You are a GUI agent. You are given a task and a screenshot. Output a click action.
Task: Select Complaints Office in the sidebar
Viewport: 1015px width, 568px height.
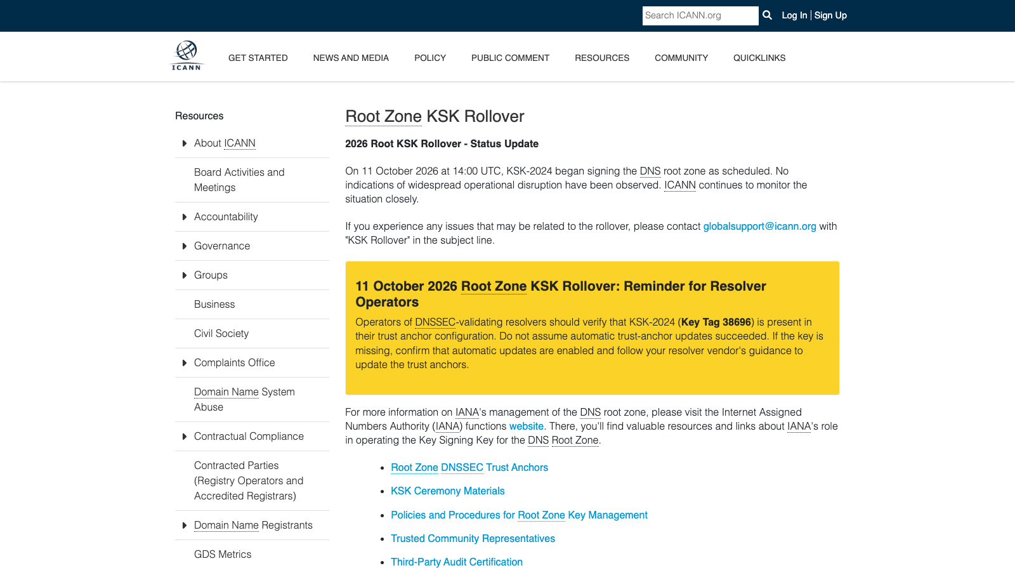235,363
